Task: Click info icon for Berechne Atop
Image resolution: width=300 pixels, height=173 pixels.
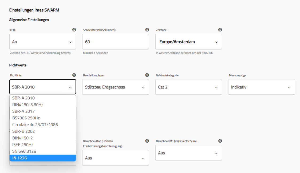Action: [147, 141]
